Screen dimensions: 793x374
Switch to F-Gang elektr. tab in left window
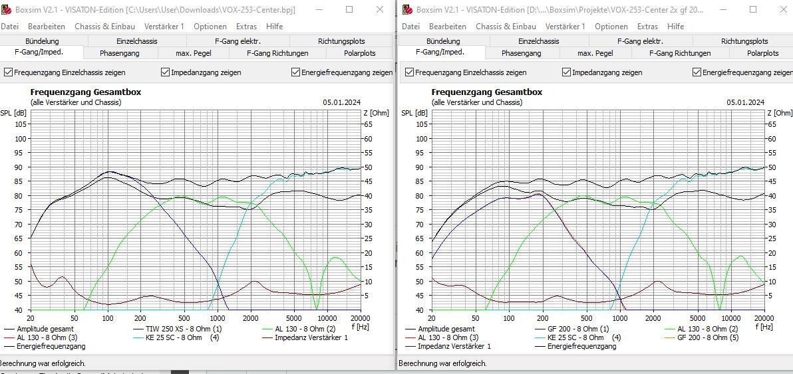pos(238,41)
